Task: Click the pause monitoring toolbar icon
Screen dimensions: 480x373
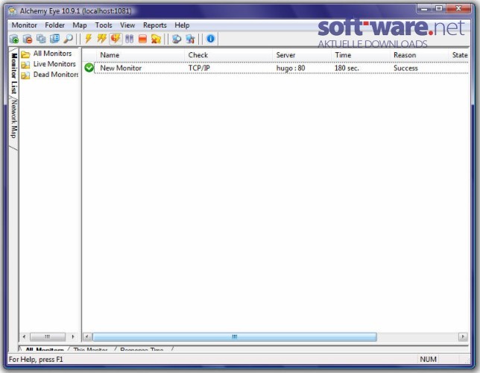Action: (x=129, y=39)
